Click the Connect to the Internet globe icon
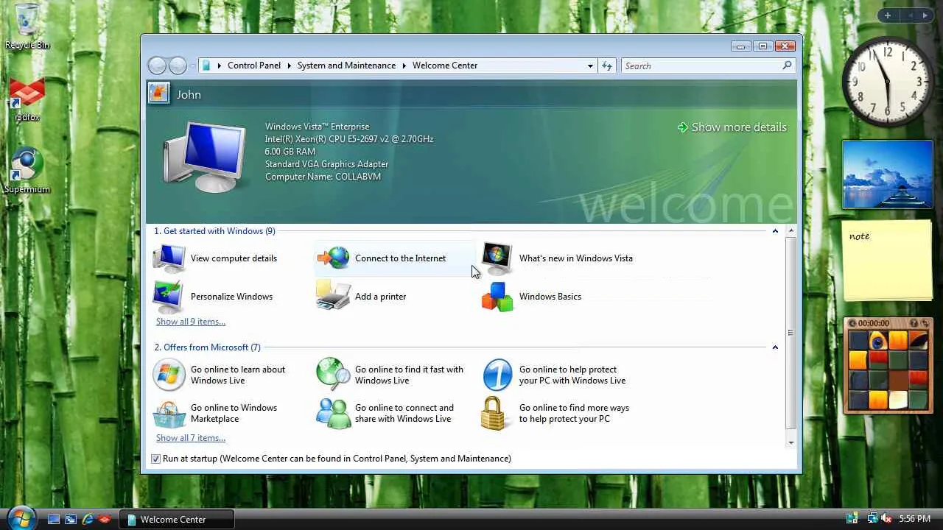Image resolution: width=943 pixels, height=530 pixels. (x=333, y=258)
